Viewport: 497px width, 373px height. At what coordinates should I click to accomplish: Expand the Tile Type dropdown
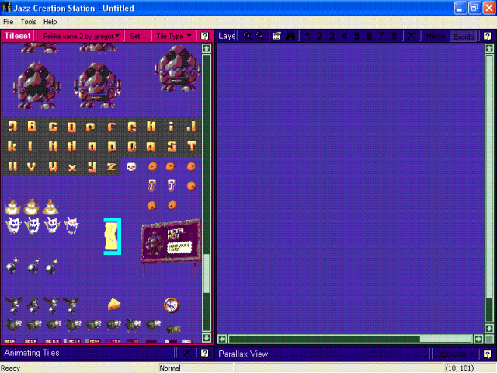[x=174, y=37]
